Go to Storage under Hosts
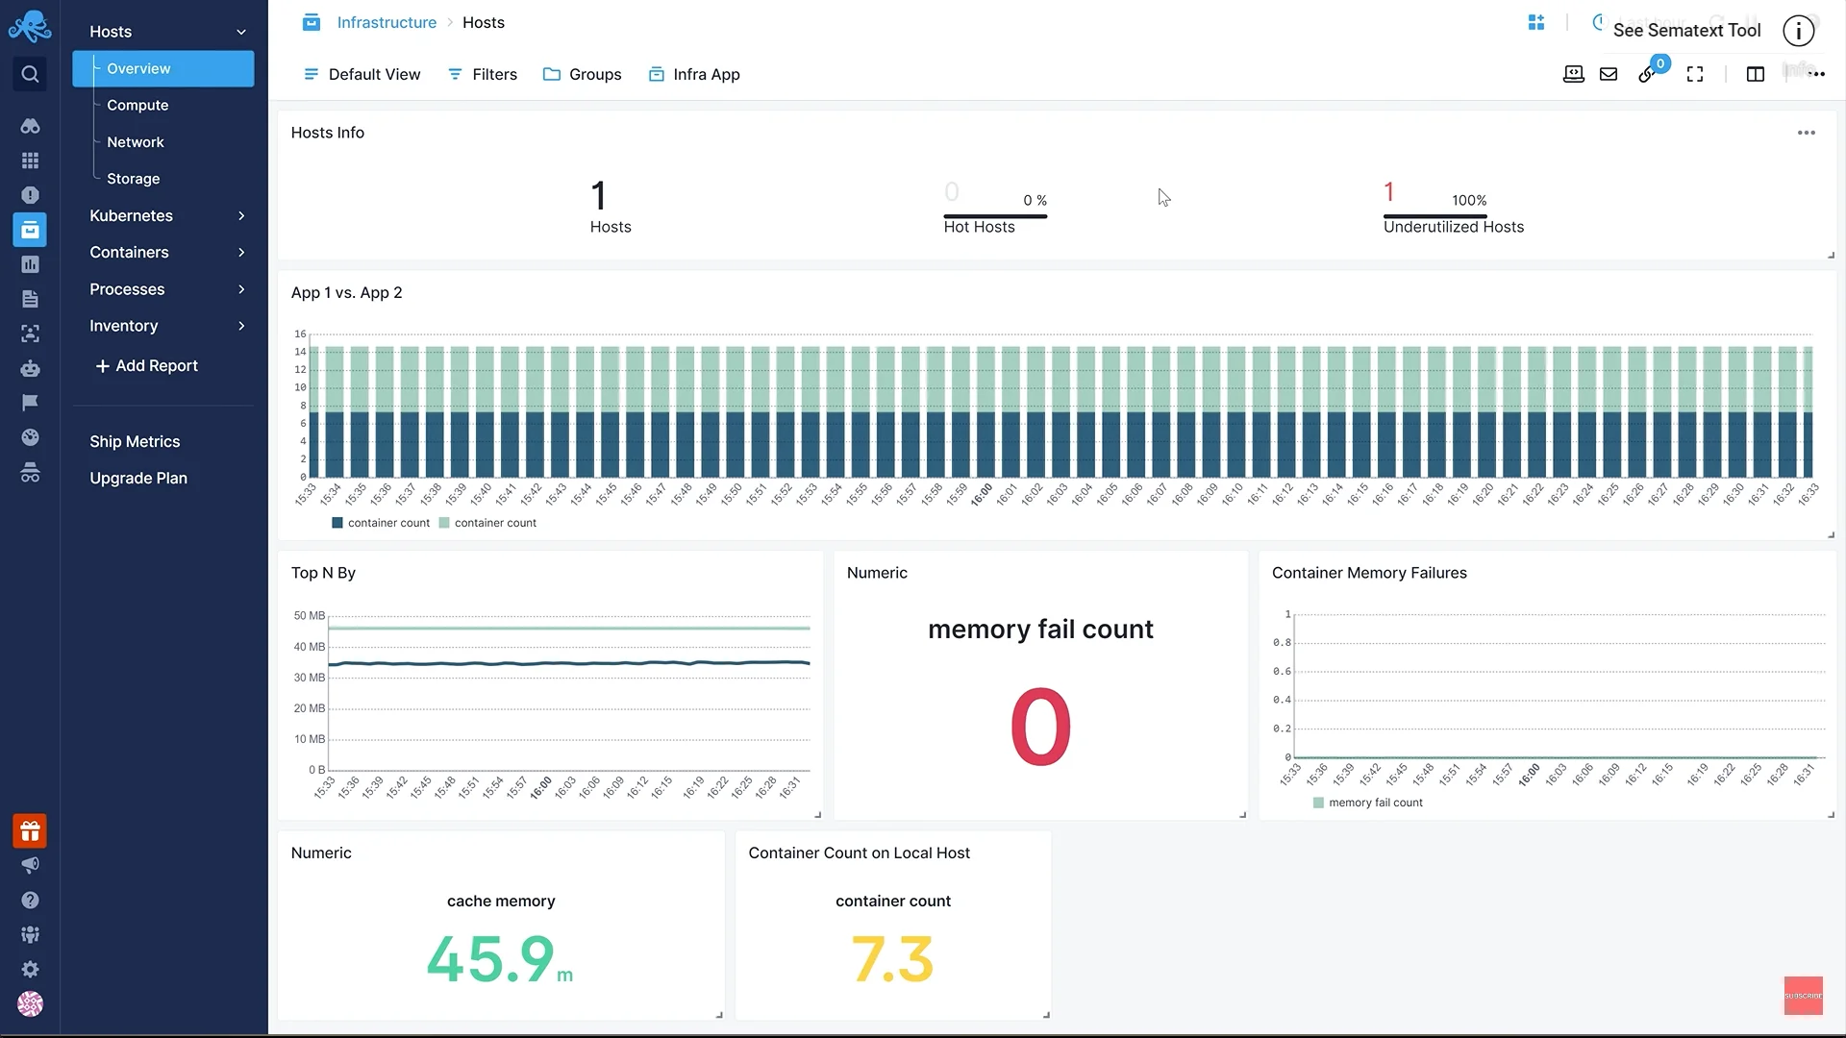 pos(134,179)
